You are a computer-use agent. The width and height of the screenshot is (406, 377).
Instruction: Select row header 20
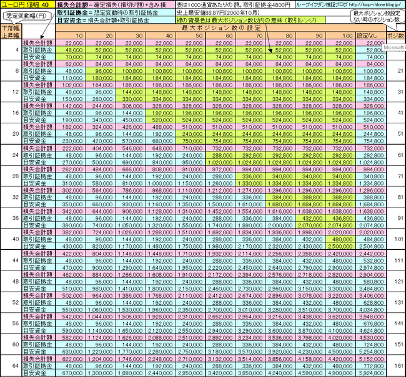[11, 134]
